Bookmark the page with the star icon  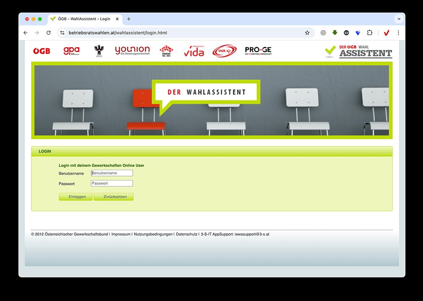[x=307, y=32]
